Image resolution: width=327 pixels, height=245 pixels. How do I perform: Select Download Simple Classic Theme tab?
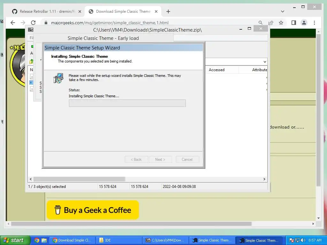(123, 11)
